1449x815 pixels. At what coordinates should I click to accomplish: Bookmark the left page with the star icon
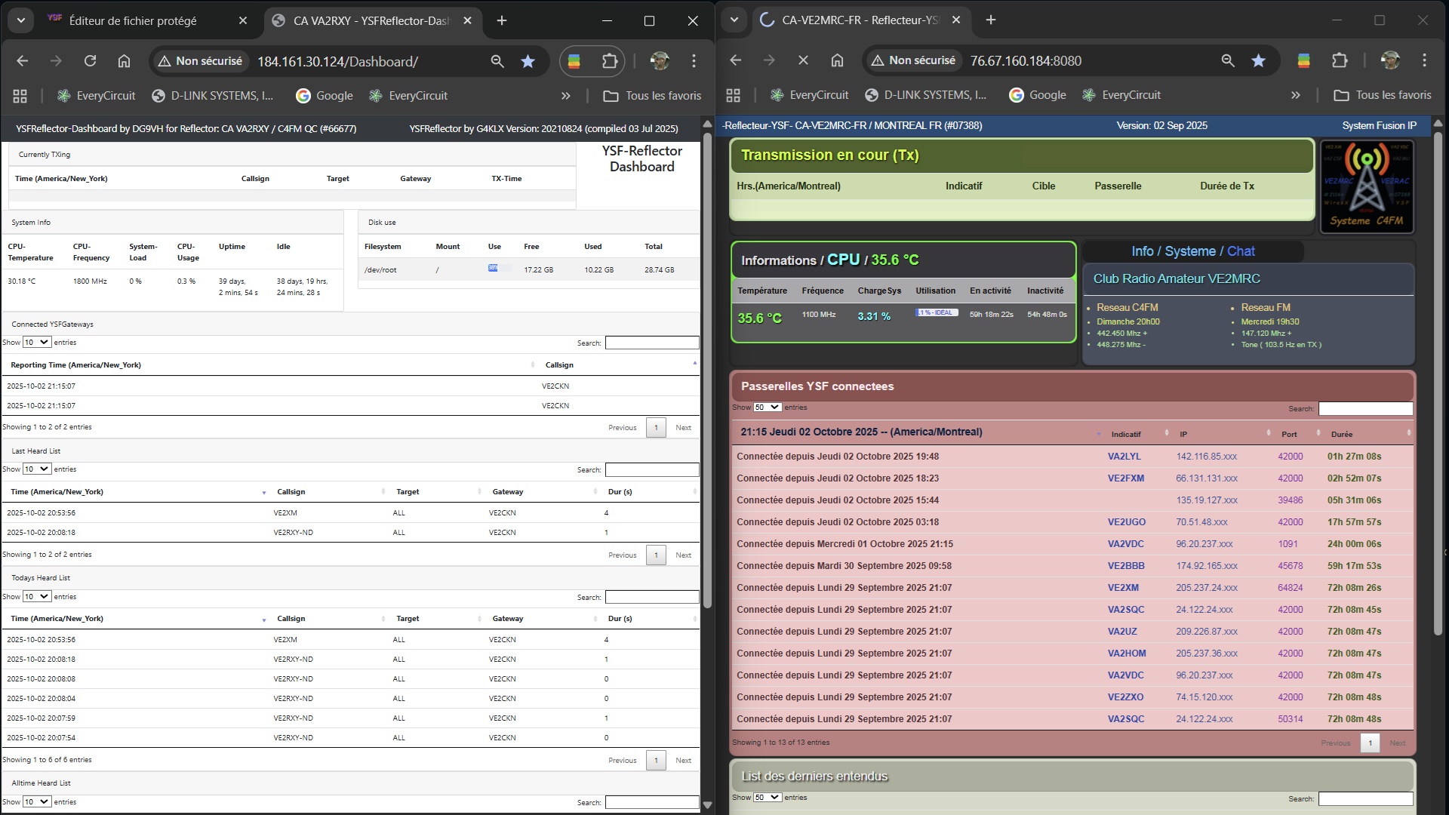[x=528, y=61]
